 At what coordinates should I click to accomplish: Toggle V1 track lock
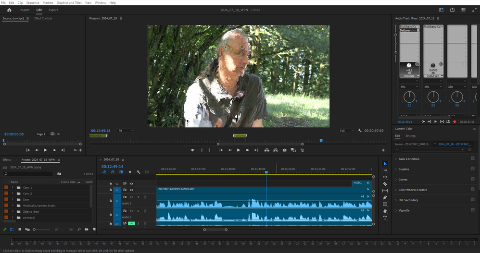pyautogui.click(x=111, y=190)
